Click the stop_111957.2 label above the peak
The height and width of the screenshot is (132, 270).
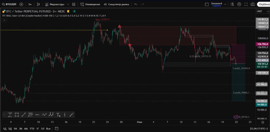coord(103,20)
